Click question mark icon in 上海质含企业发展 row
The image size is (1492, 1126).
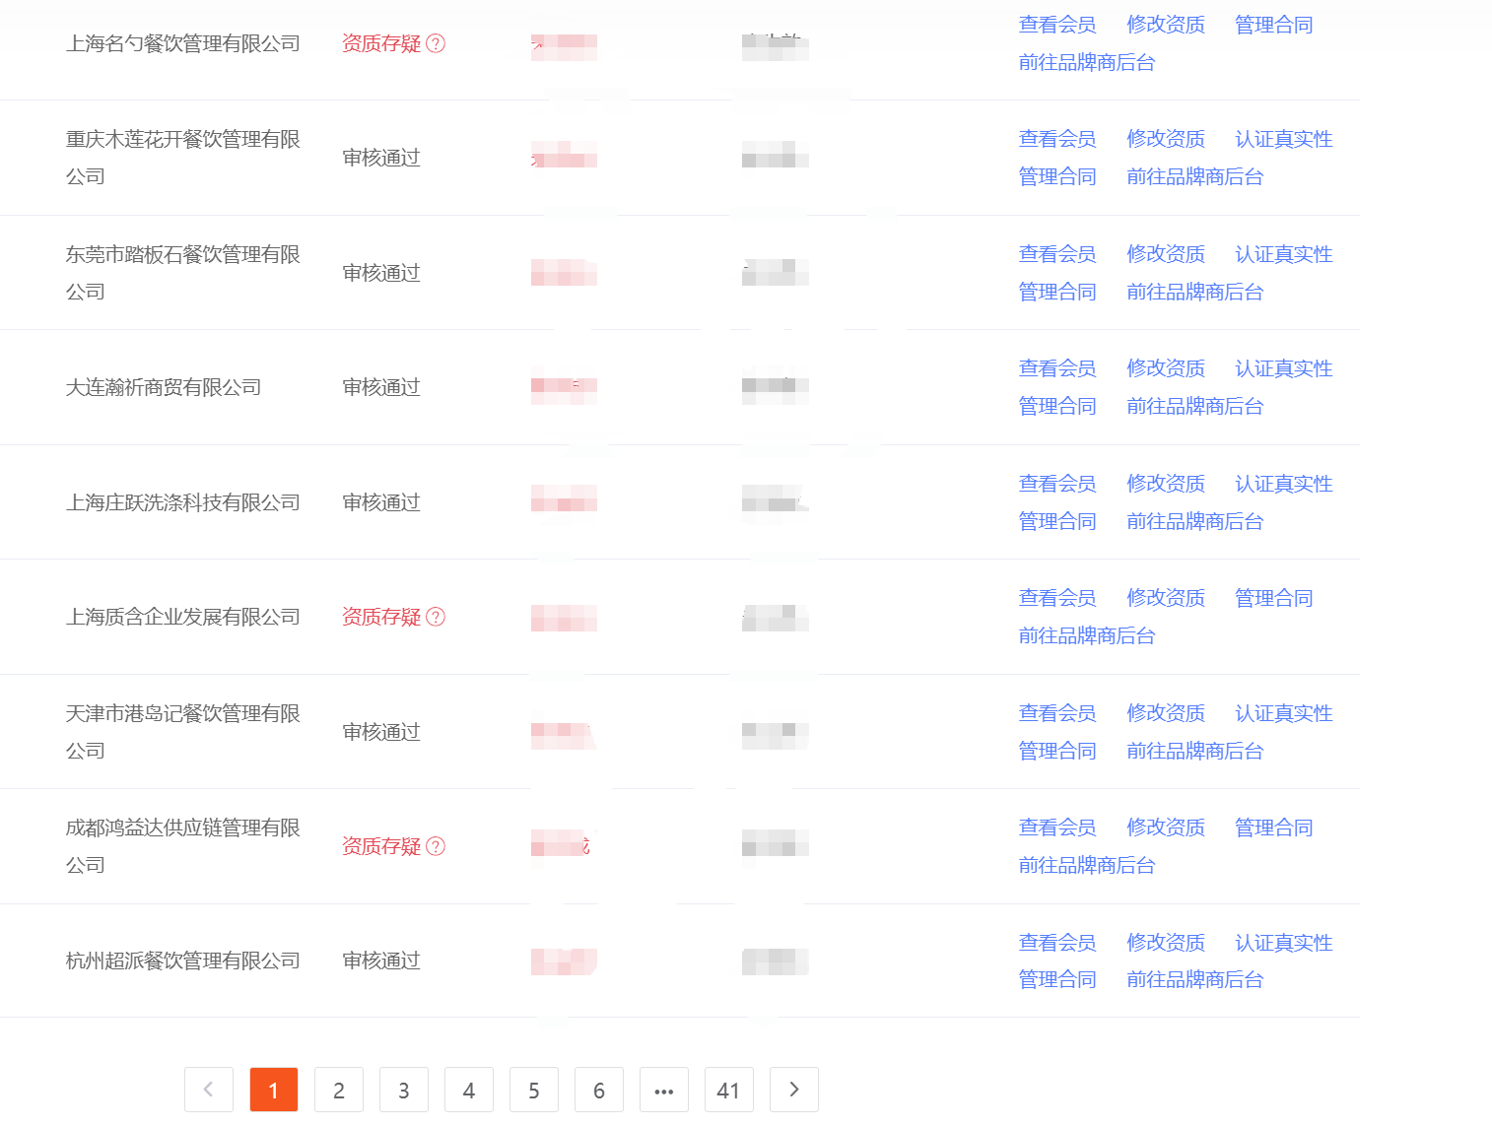[436, 617]
